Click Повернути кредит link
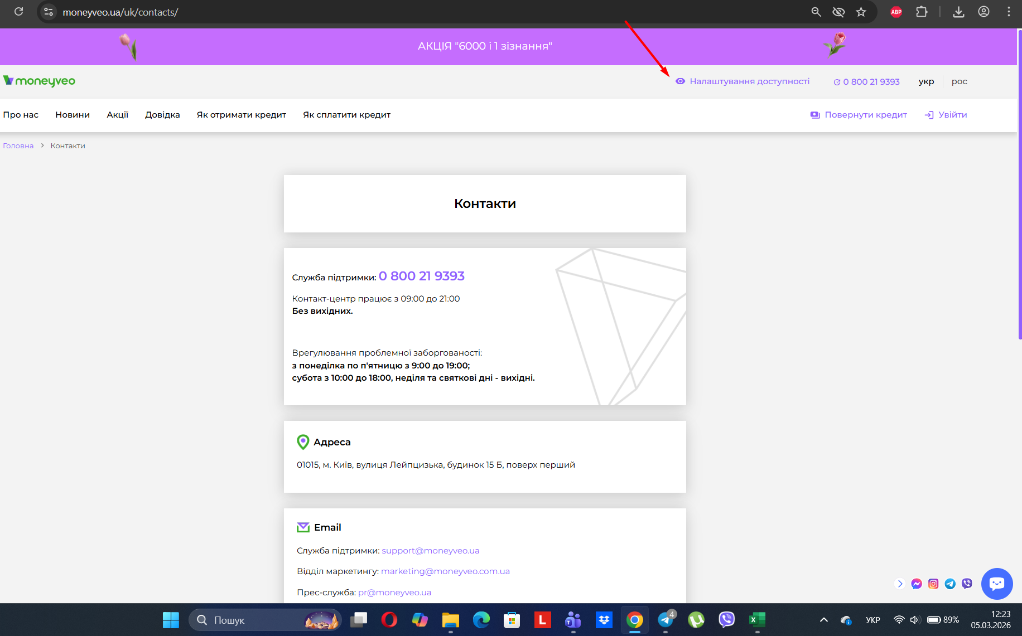This screenshot has height=636, width=1022. (x=859, y=115)
